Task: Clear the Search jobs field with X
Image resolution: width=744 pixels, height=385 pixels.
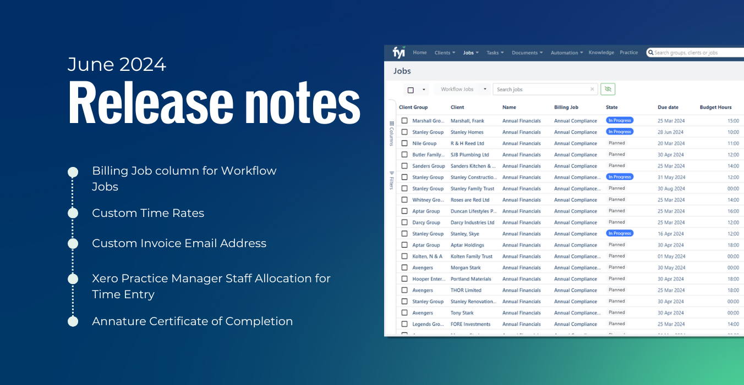Action: coord(592,89)
